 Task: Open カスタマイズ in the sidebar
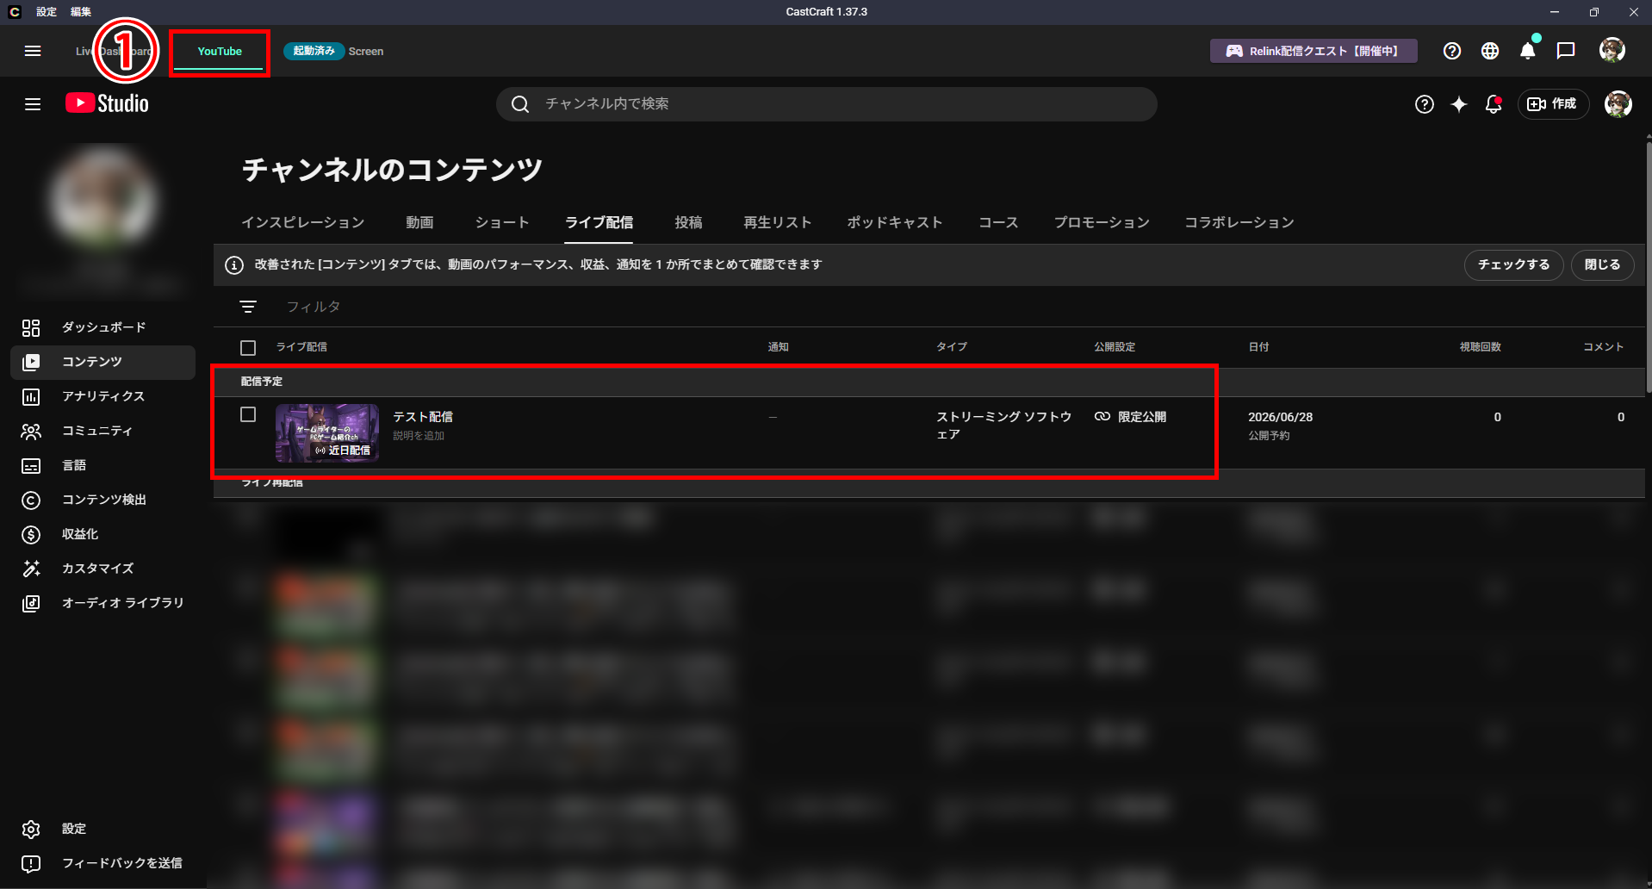coord(103,569)
